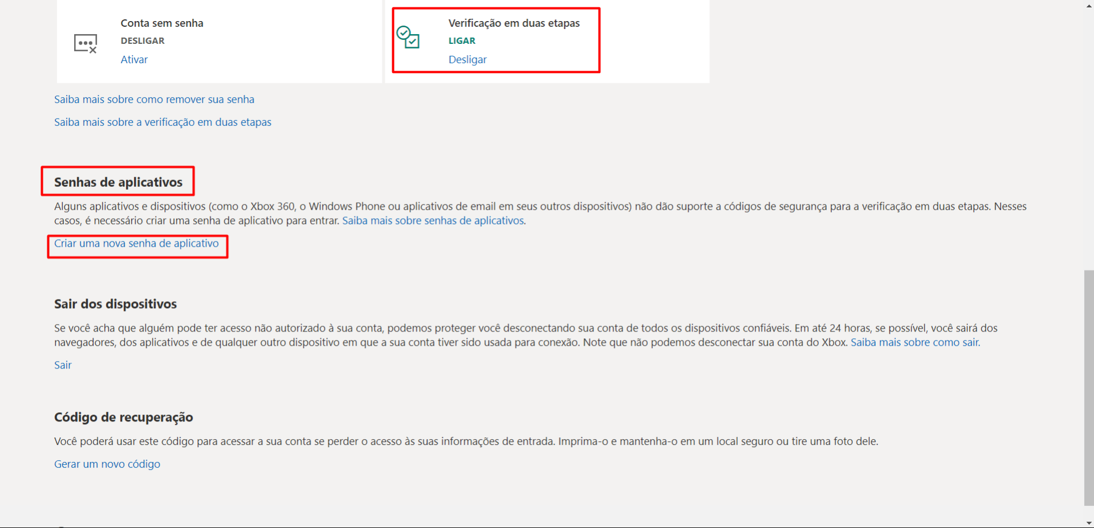
Task: Open Saiba mais sobre como sair link
Action: click(x=914, y=342)
